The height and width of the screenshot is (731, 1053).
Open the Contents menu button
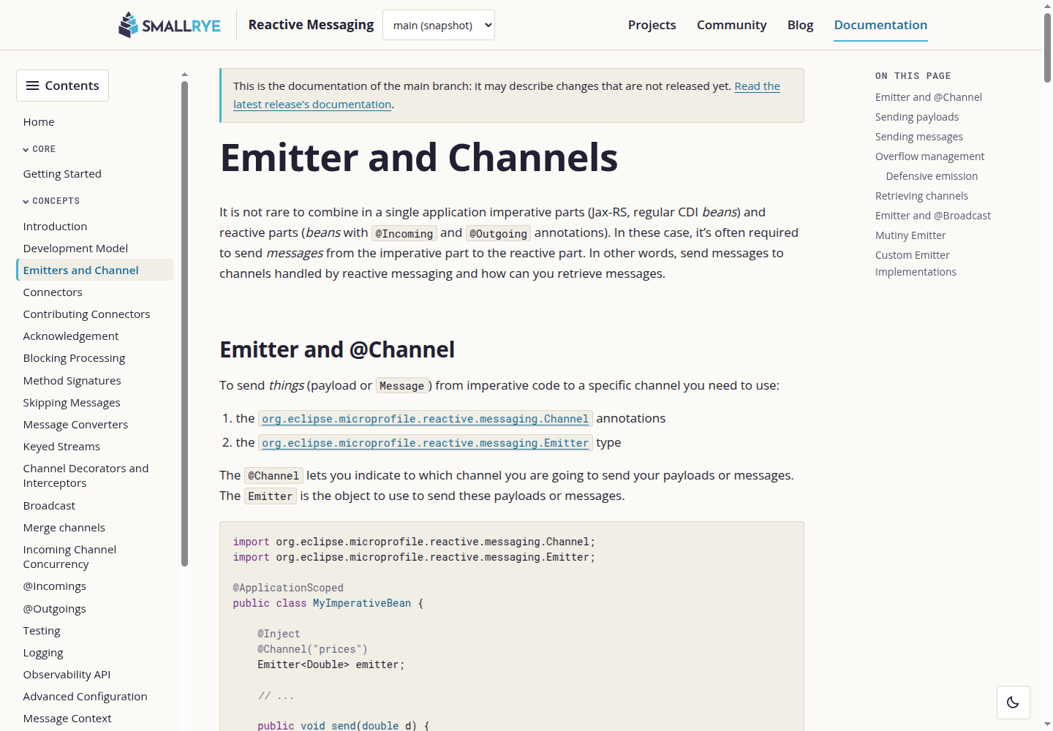(62, 86)
